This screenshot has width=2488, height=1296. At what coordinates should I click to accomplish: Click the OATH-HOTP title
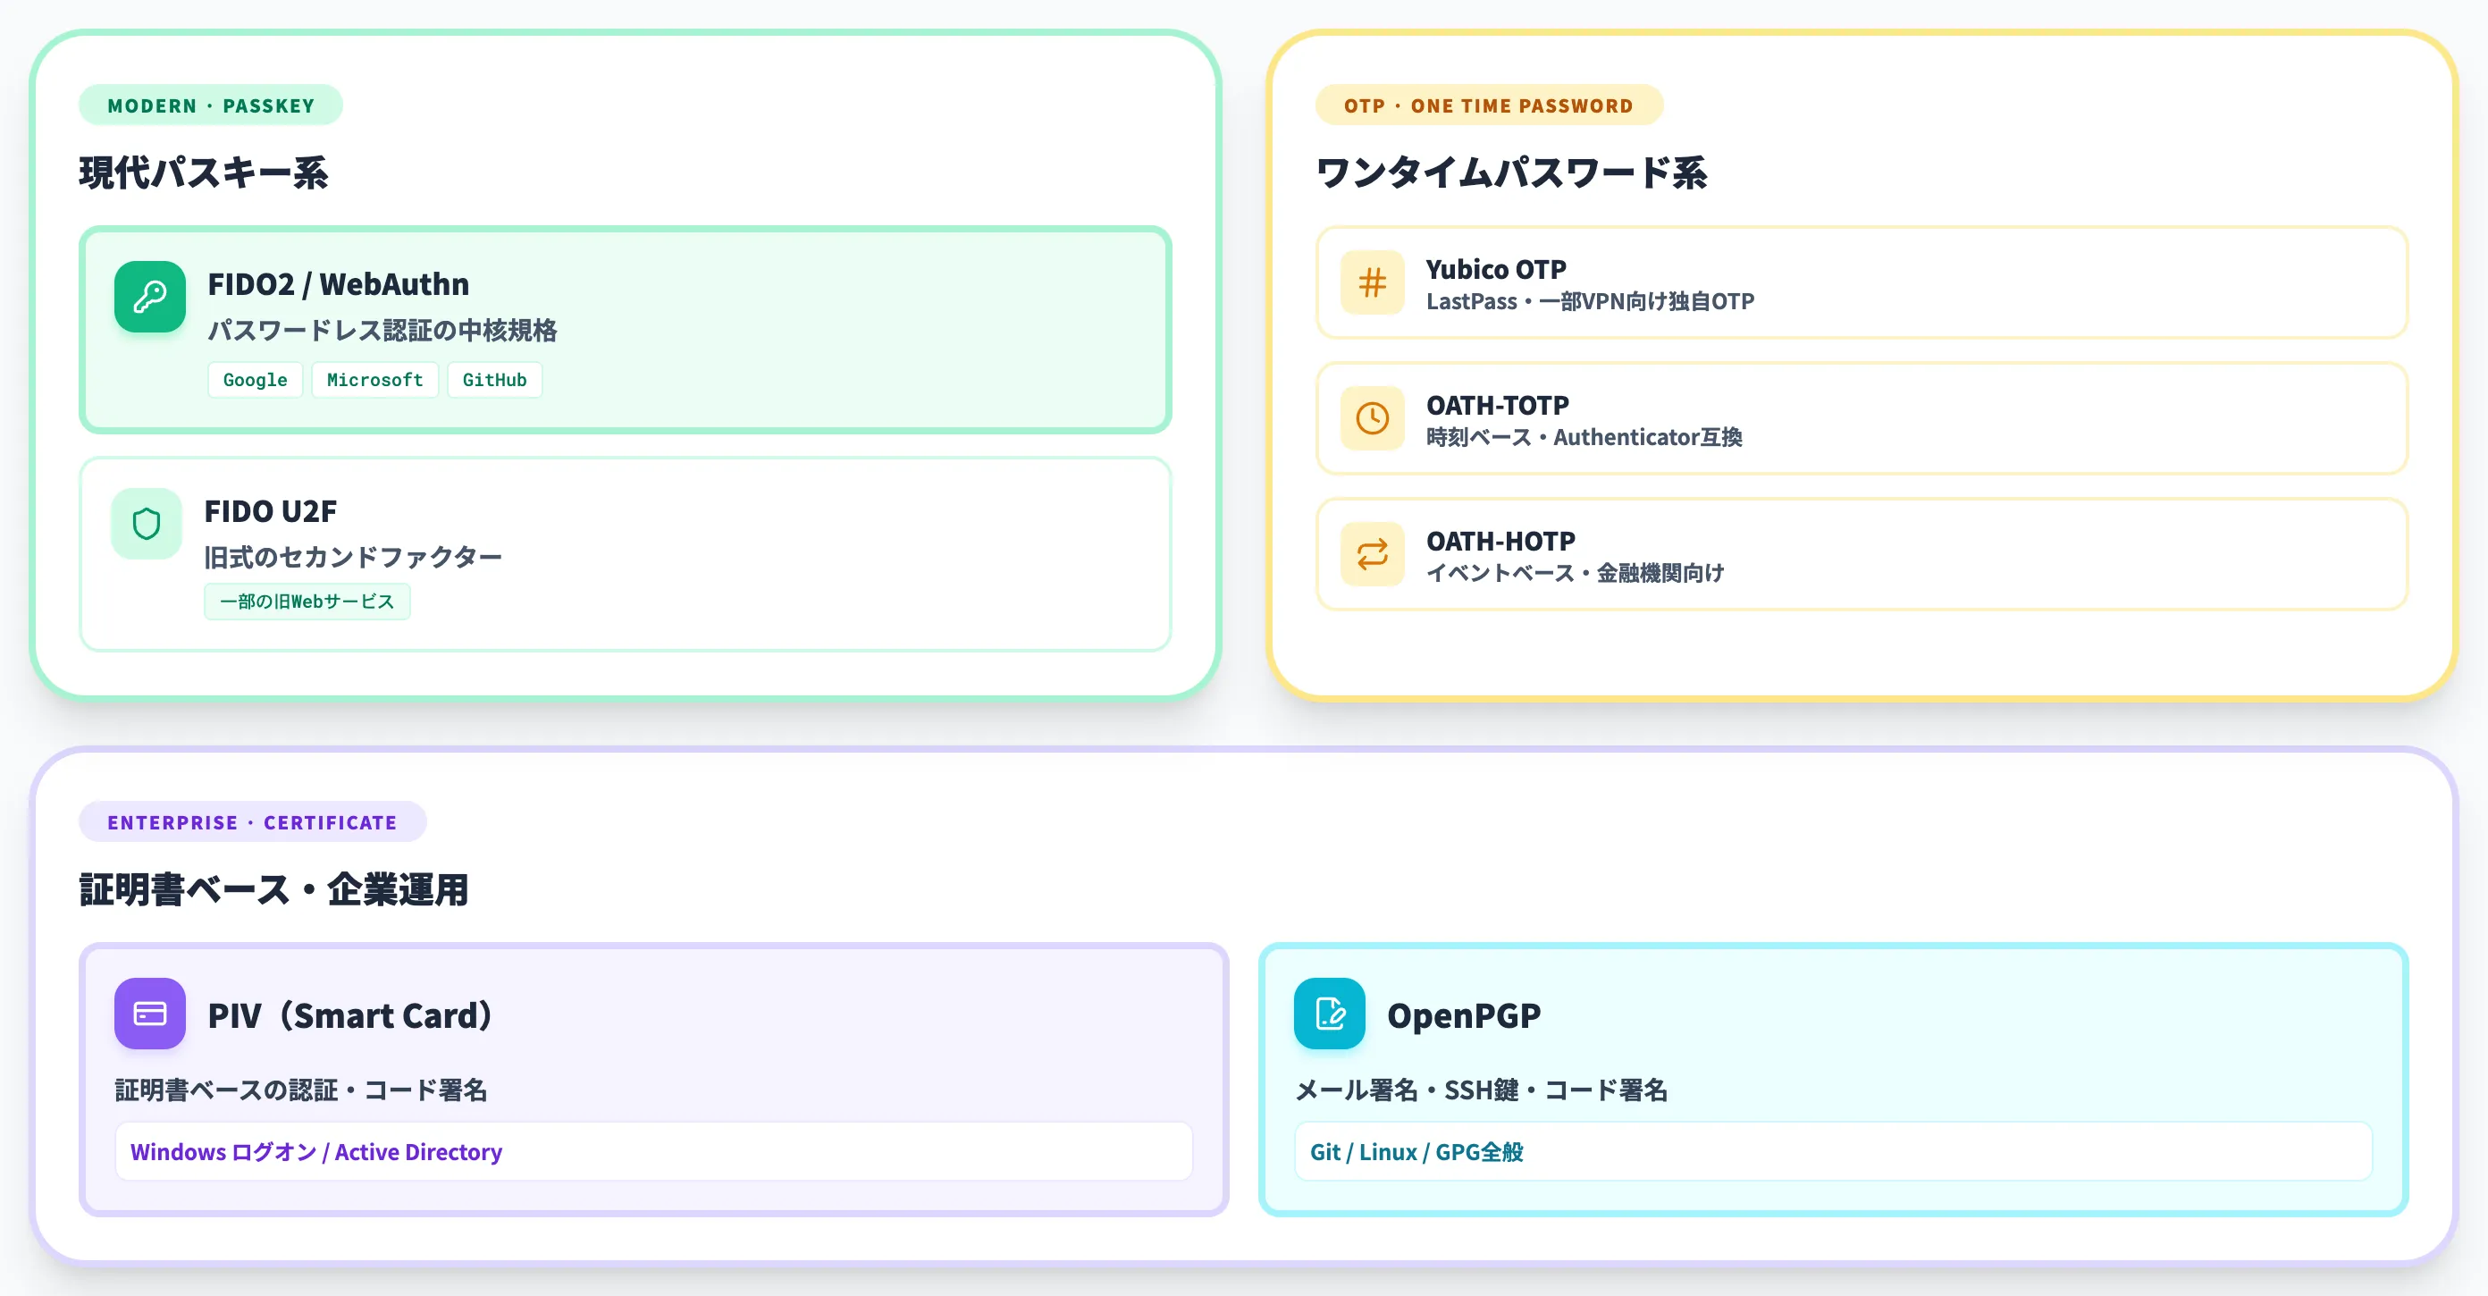point(1500,541)
